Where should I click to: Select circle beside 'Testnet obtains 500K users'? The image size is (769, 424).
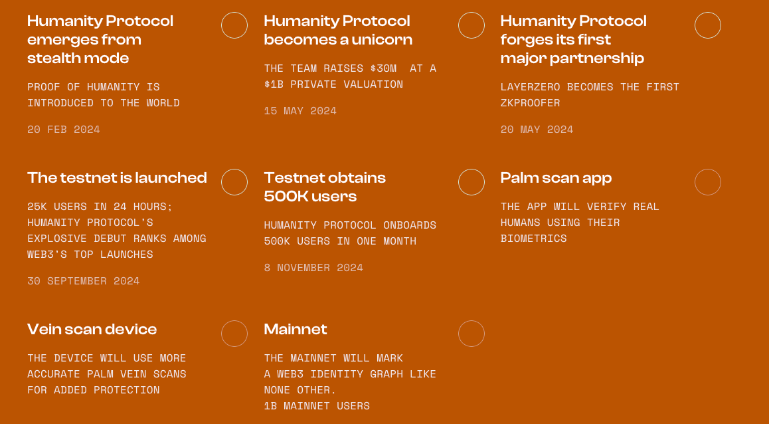coord(471,182)
